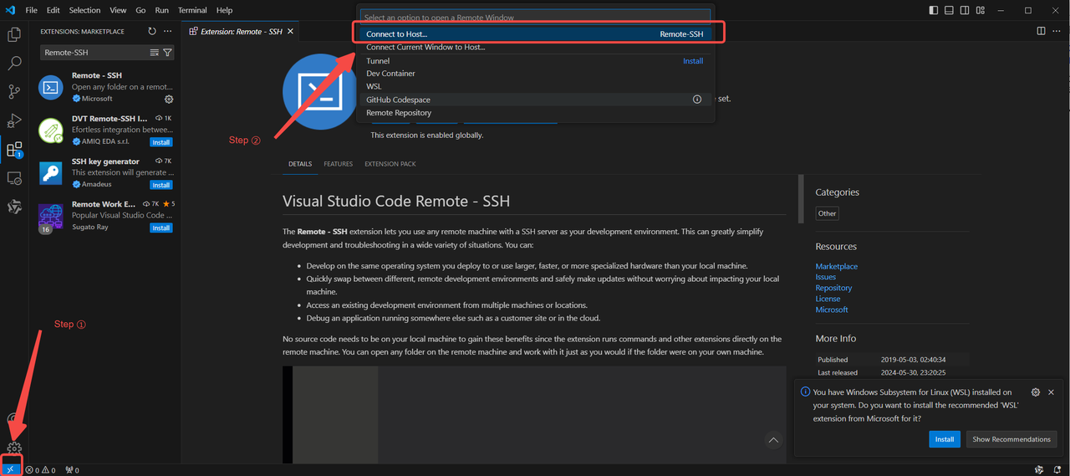Image resolution: width=1070 pixels, height=476 pixels.
Task: Toggle the primary side bar layout button
Action: [x=934, y=10]
